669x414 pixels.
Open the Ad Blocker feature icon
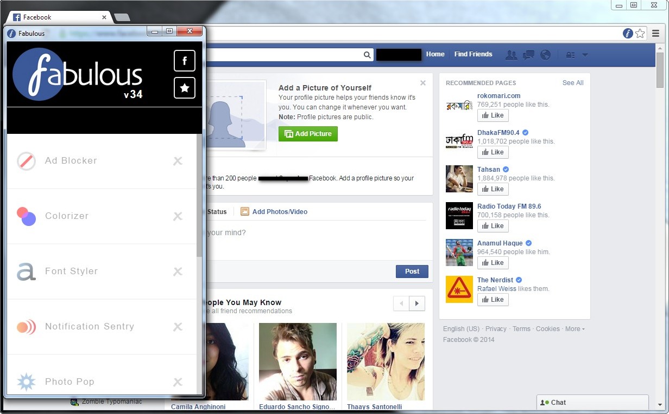click(x=26, y=161)
